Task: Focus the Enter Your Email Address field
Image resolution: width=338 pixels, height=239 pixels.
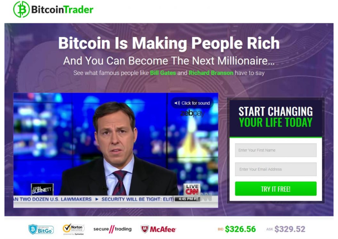Action: (276, 169)
